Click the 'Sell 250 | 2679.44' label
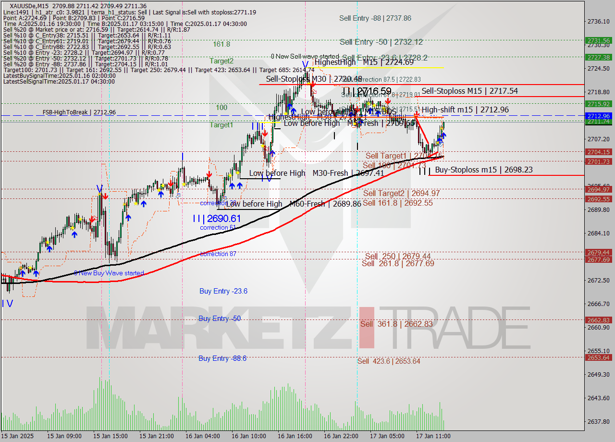This screenshot has width=615, height=442. coord(398,257)
